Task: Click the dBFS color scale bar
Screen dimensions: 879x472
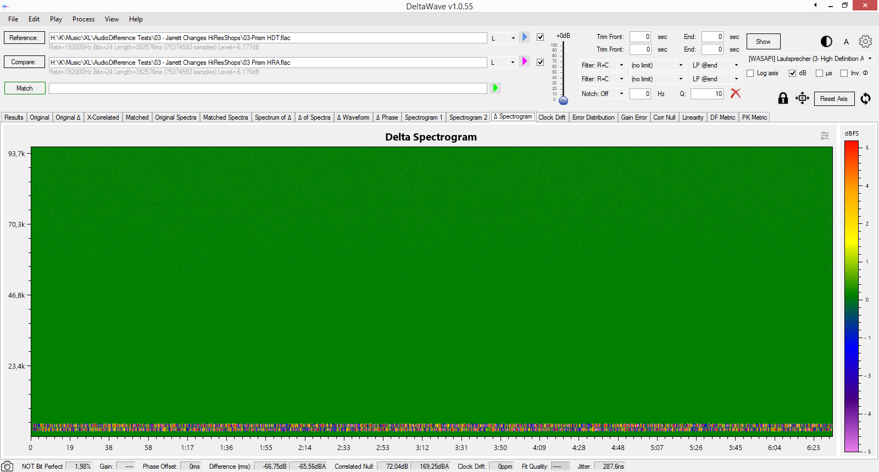Action: pos(851,296)
